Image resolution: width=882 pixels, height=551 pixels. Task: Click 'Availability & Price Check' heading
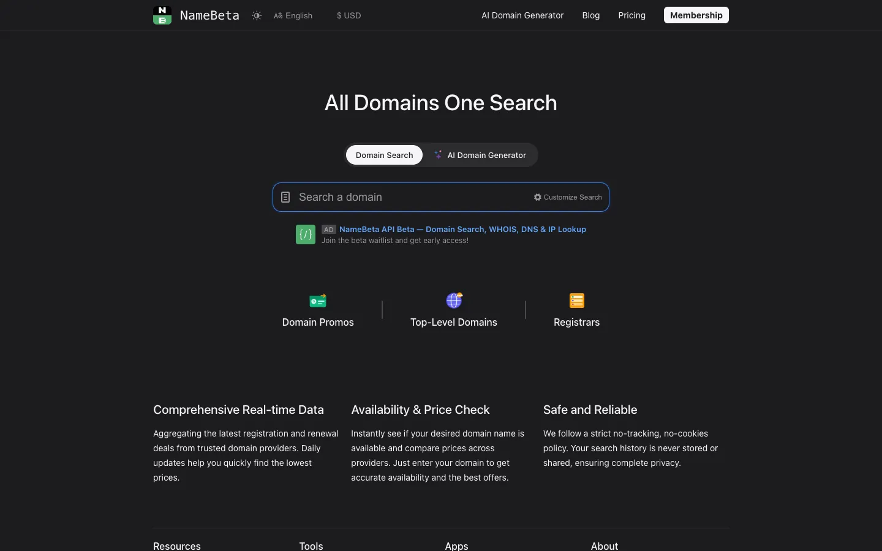point(420,410)
